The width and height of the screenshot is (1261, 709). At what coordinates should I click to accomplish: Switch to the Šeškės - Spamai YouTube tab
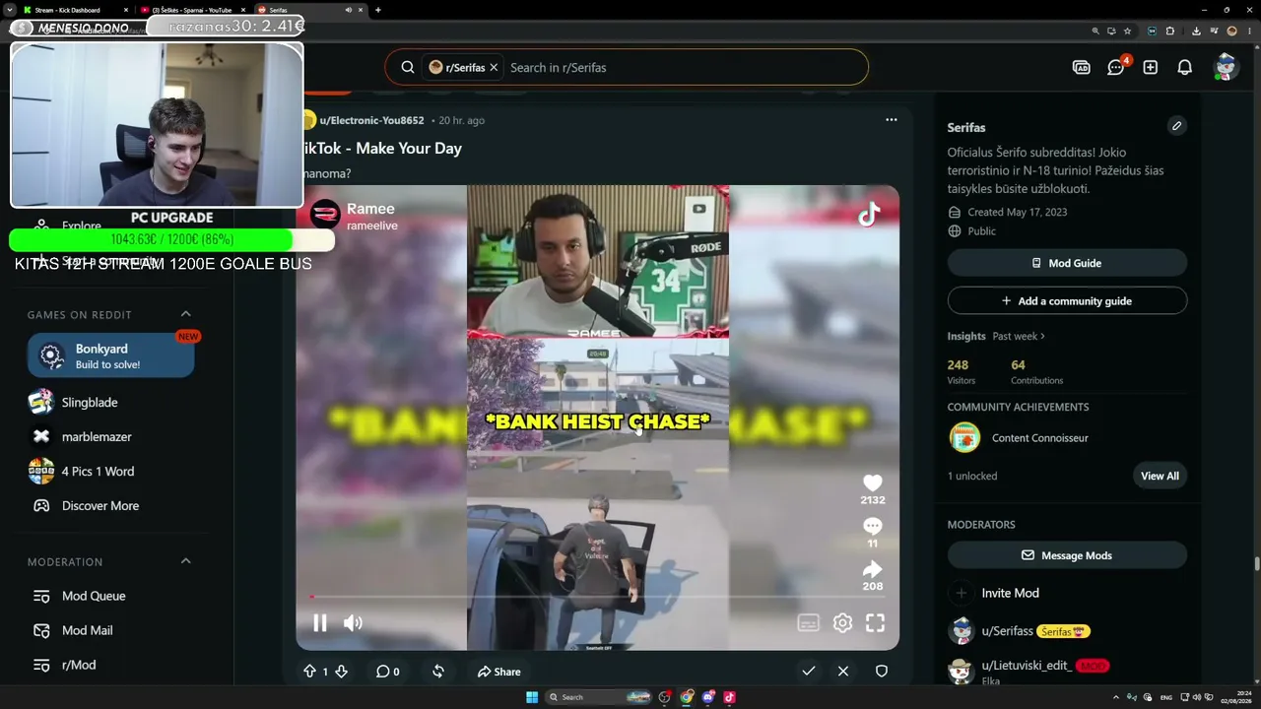point(192,10)
